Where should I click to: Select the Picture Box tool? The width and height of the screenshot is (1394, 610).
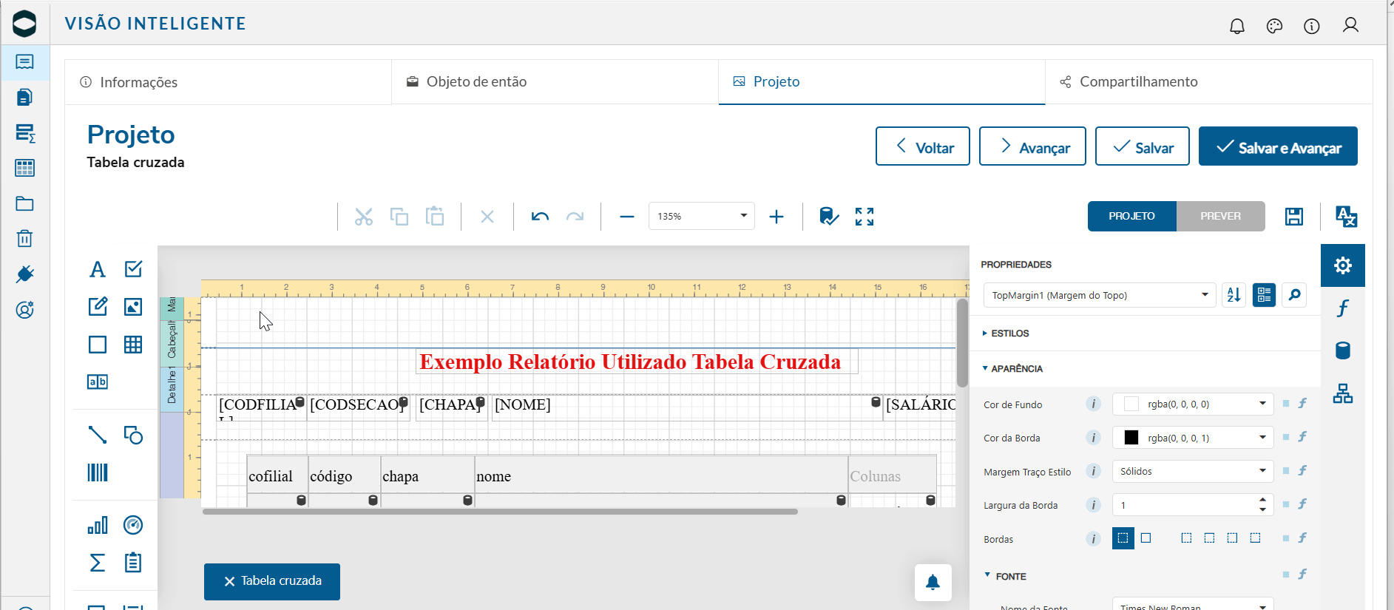tap(133, 306)
